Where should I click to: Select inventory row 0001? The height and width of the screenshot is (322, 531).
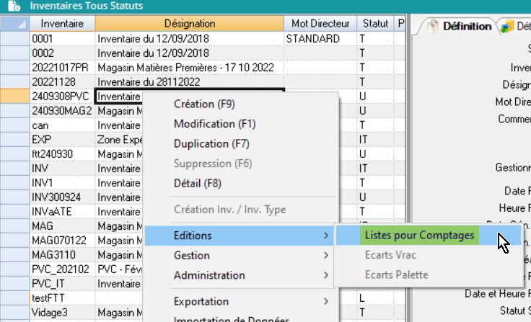click(62, 38)
